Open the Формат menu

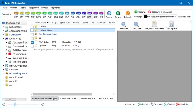coord(13,8)
